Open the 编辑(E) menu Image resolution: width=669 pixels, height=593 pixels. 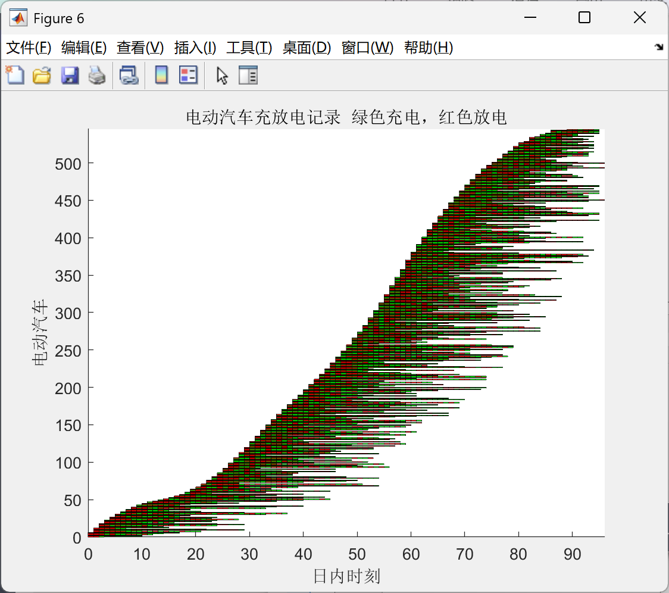[x=84, y=48]
